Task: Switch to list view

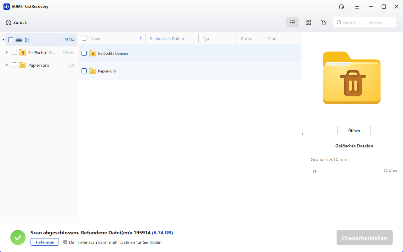Action: (292, 22)
